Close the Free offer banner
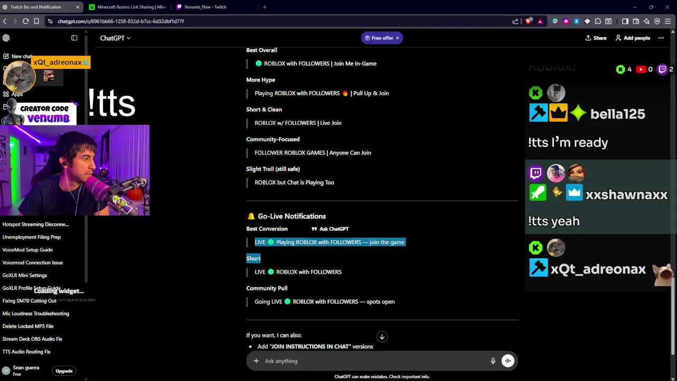This screenshot has height=381, width=677. (x=397, y=38)
